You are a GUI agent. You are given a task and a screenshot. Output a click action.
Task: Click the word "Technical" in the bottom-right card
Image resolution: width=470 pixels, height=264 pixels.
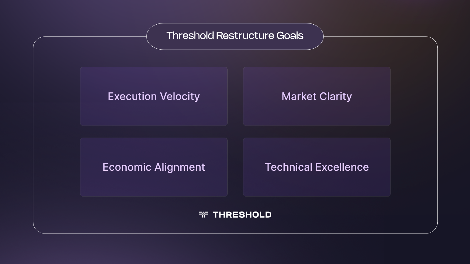point(288,167)
